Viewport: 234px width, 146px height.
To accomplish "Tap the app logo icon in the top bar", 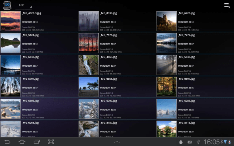I will click(x=7, y=5).
